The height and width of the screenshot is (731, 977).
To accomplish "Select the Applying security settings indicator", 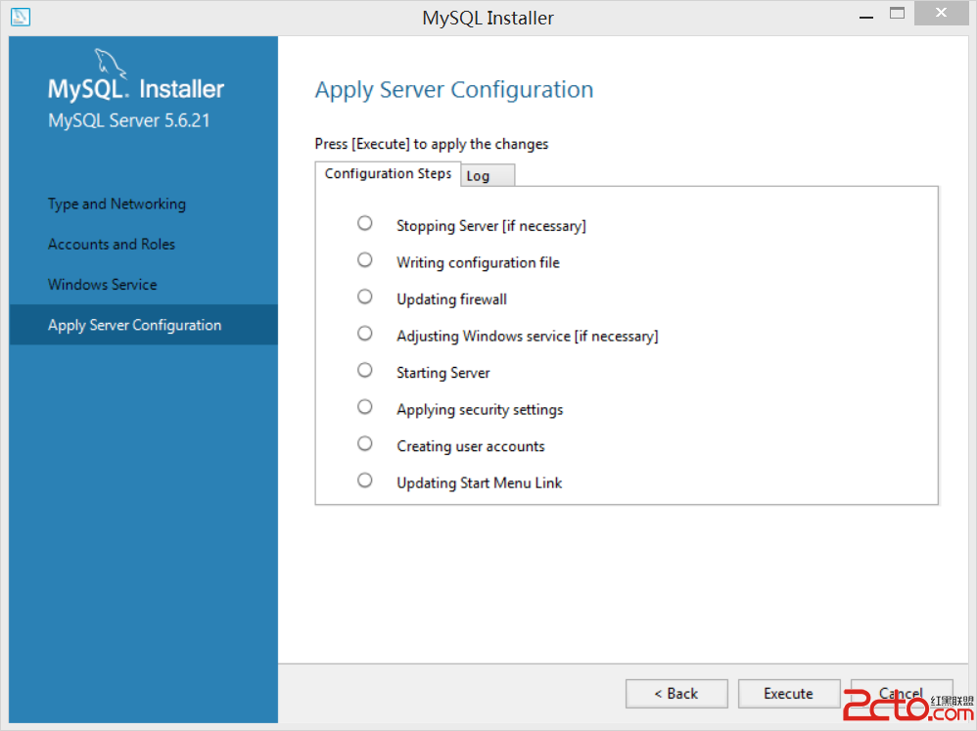I will pos(364,406).
